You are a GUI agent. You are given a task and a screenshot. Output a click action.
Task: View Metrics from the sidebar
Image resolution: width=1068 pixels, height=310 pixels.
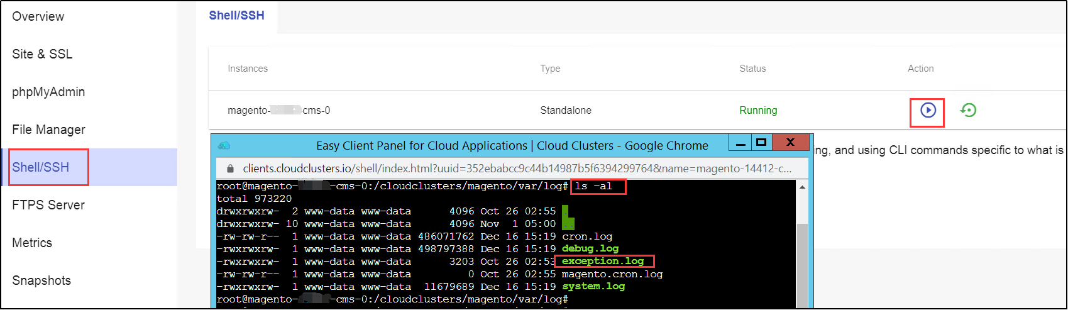tap(32, 243)
